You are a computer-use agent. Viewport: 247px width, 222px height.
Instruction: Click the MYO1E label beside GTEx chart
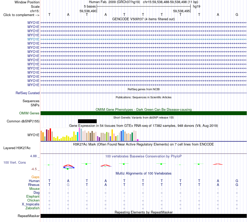(x=33, y=135)
